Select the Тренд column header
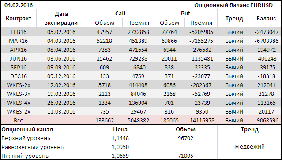This screenshot has height=160, width=282. pyautogui.click(x=234, y=19)
